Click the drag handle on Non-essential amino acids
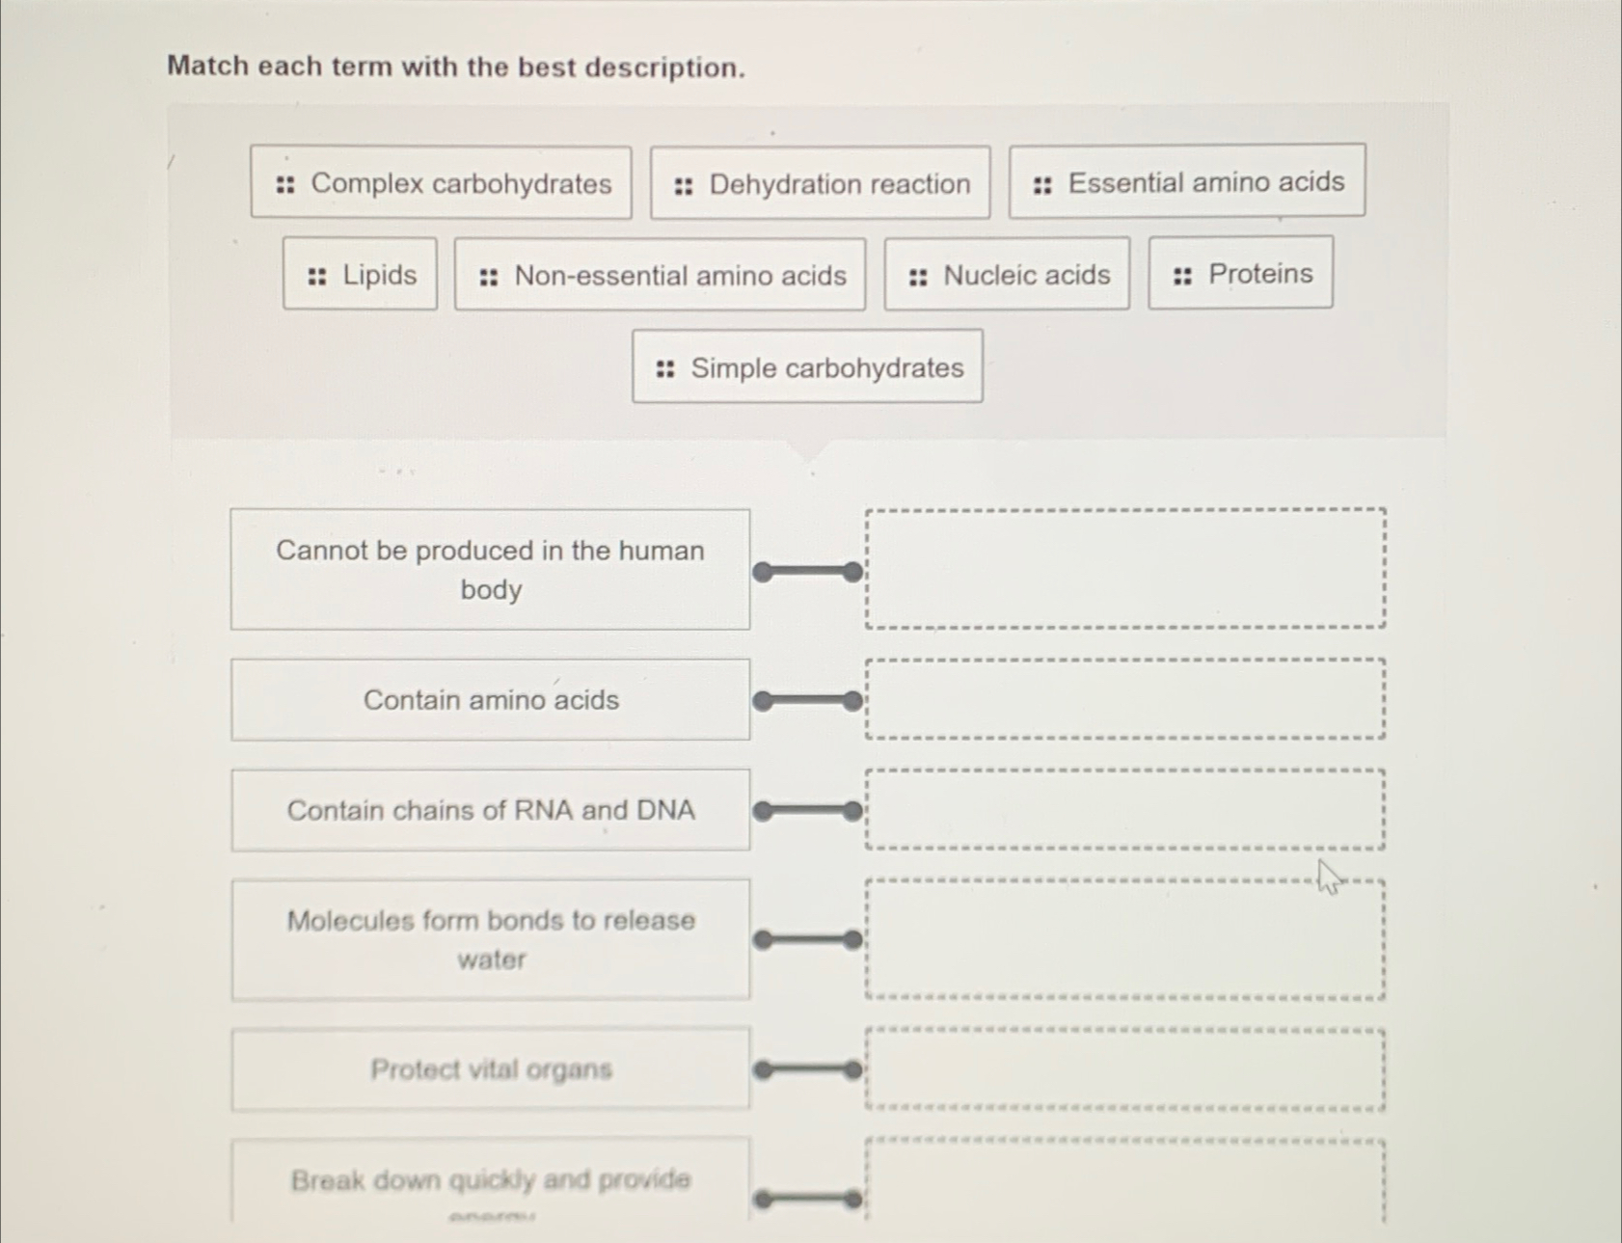The image size is (1622, 1243). coord(487,275)
